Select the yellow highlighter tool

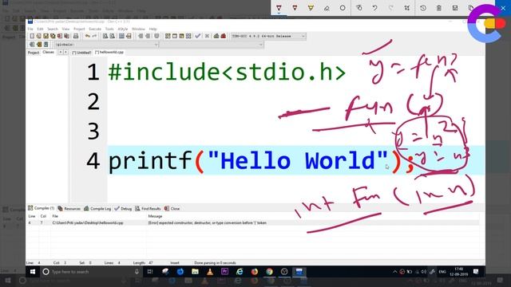311,8
